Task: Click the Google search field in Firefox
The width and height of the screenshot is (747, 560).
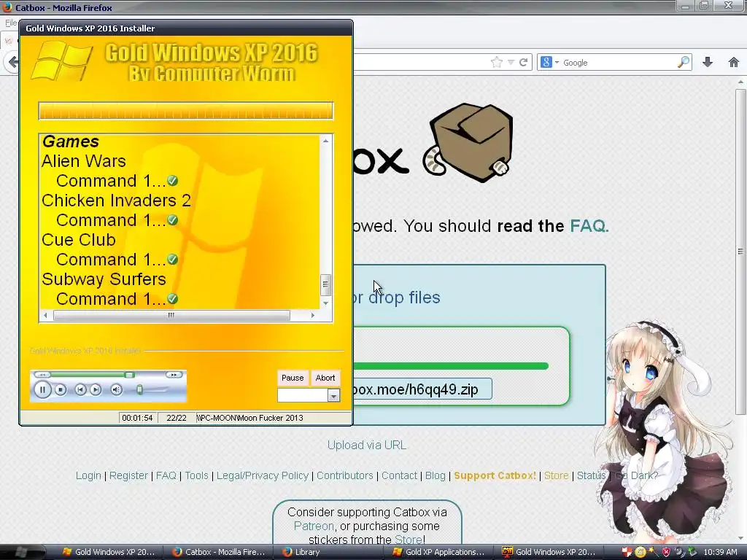Action: (619, 63)
